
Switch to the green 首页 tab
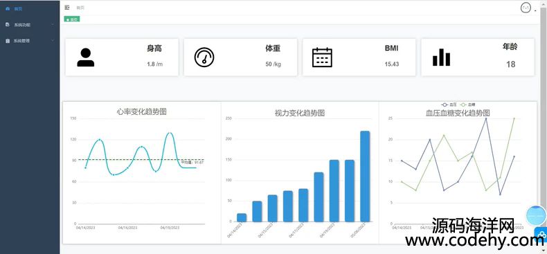[72, 19]
